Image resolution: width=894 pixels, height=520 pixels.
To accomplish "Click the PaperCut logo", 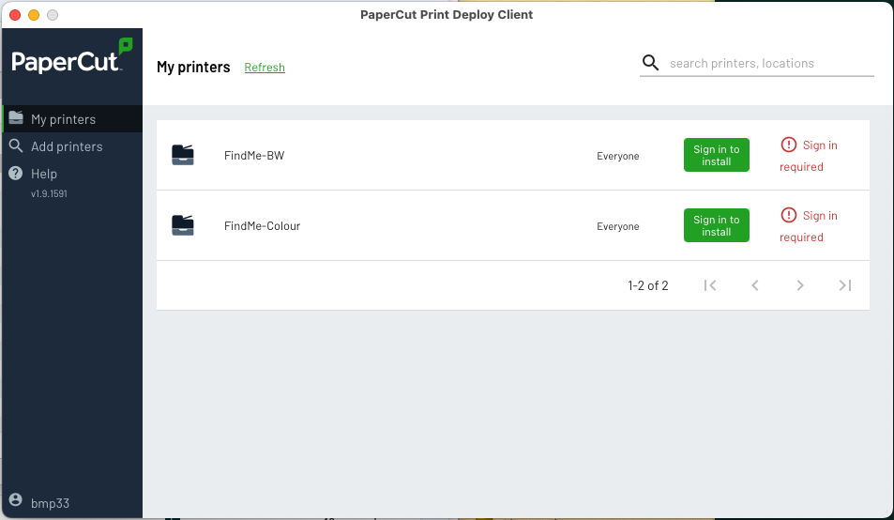I will tap(72, 56).
